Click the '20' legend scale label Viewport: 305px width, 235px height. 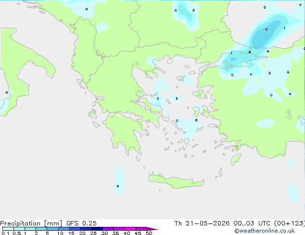[82, 233]
